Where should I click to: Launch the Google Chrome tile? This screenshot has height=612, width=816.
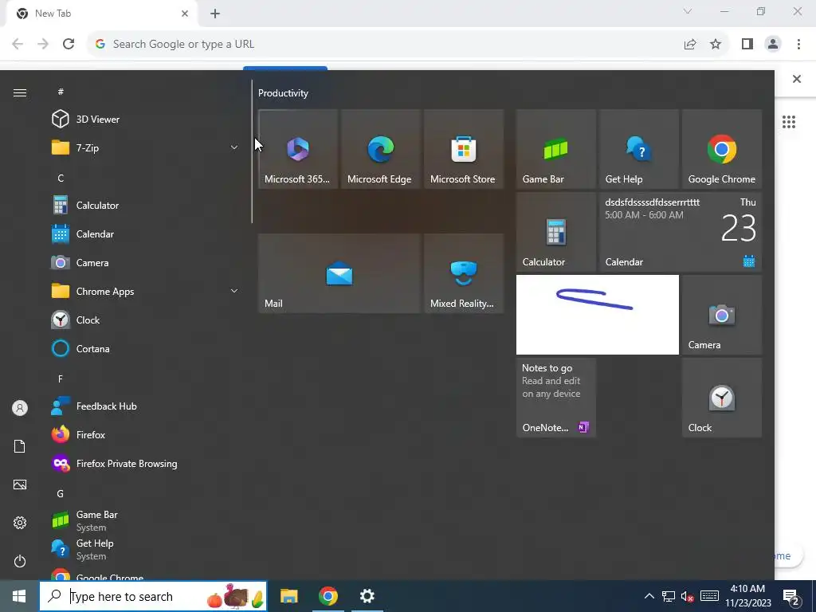pos(722,149)
